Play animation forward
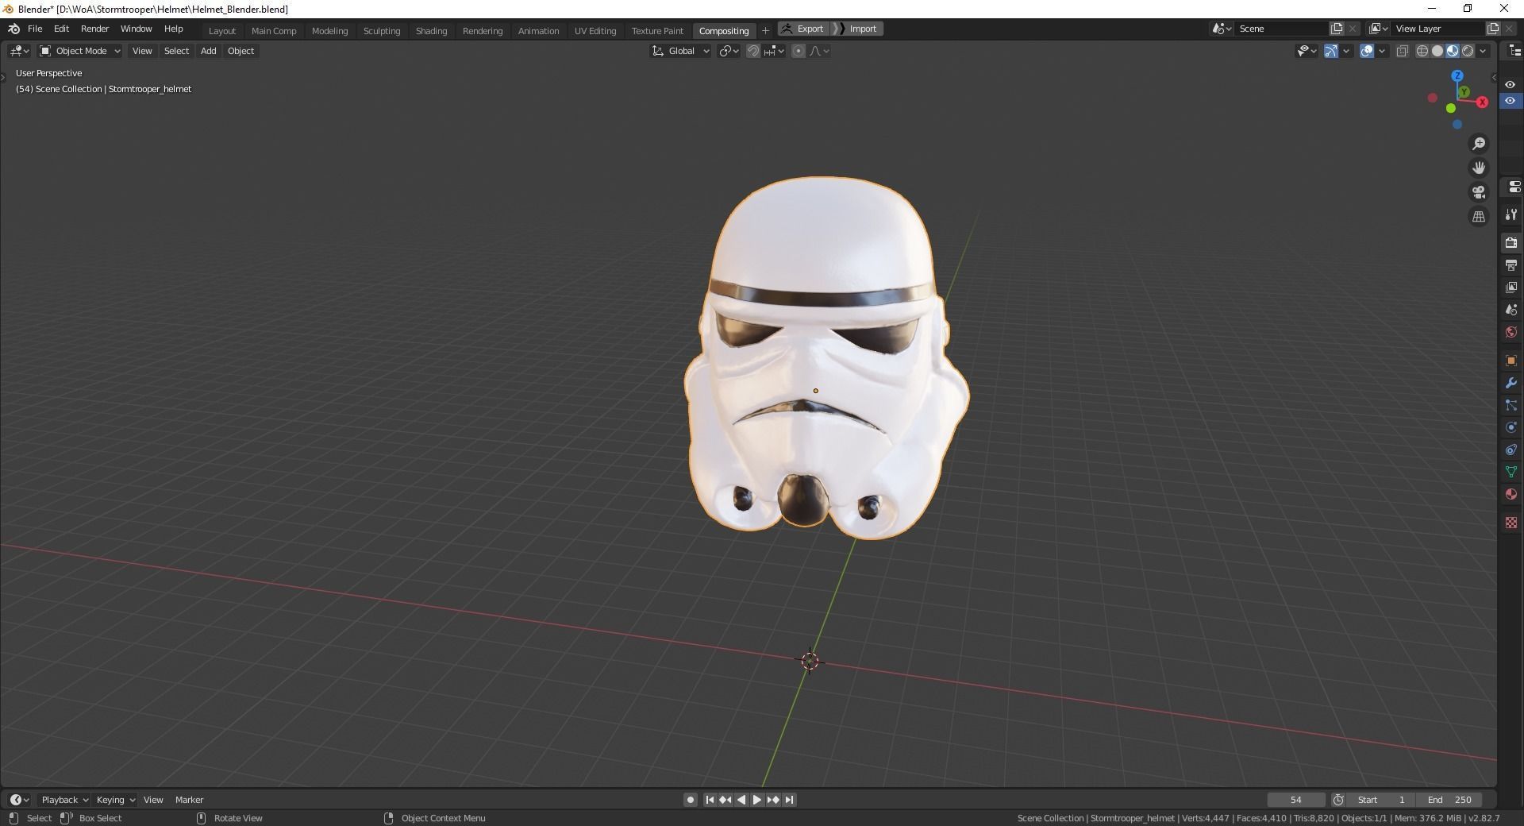The height and width of the screenshot is (826, 1524). click(x=756, y=800)
